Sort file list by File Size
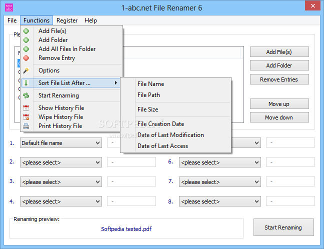 tap(175, 109)
